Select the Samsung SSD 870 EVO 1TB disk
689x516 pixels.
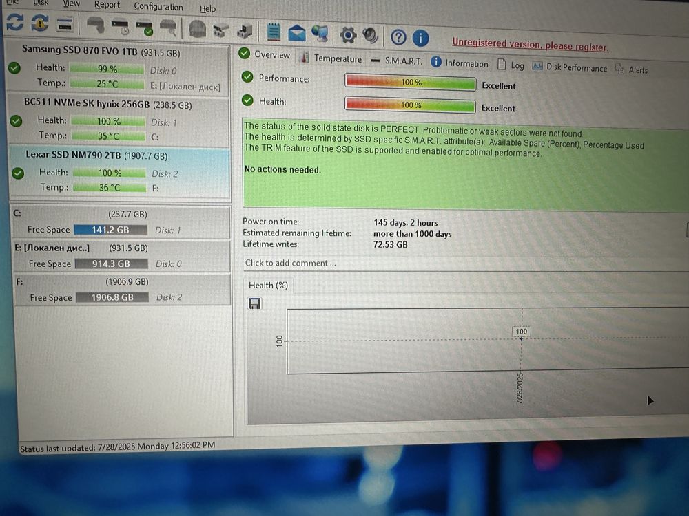pyautogui.click(x=118, y=67)
